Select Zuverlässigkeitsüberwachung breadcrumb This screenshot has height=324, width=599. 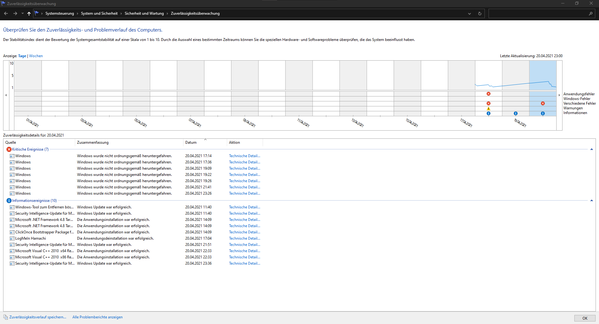[195, 13]
